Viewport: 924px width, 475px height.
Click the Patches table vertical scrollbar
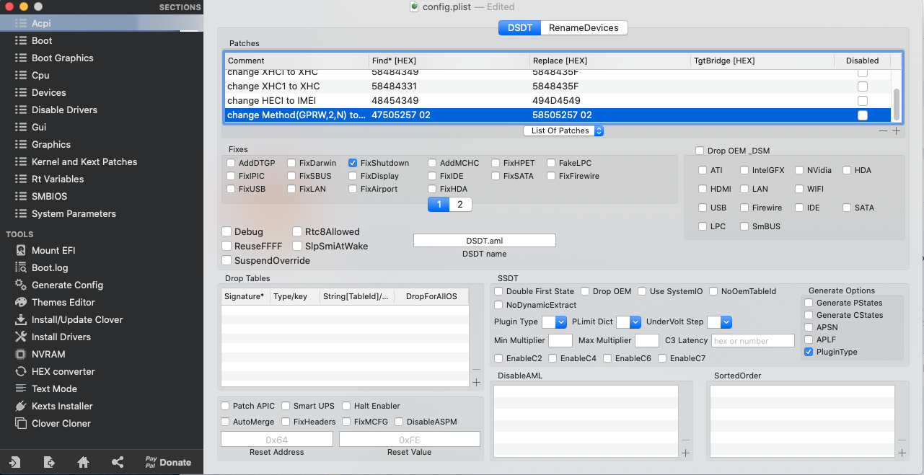897,104
